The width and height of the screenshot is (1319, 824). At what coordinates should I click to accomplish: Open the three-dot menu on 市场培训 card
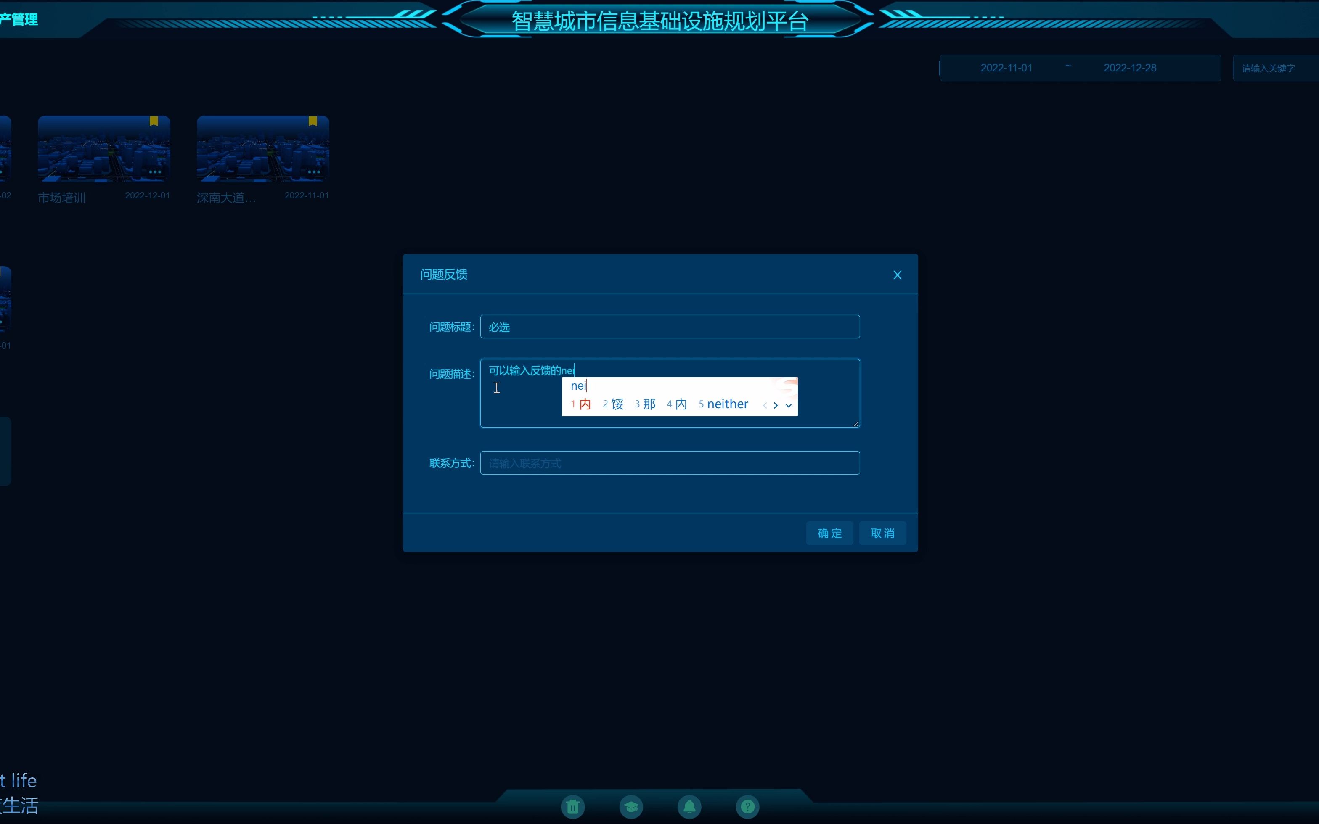click(155, 172)
